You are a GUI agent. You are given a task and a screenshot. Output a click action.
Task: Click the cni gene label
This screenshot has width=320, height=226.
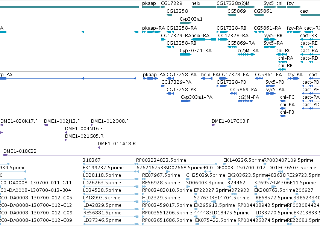(279, 3)
